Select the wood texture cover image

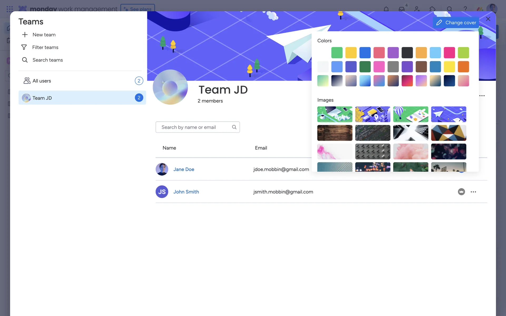335,133
